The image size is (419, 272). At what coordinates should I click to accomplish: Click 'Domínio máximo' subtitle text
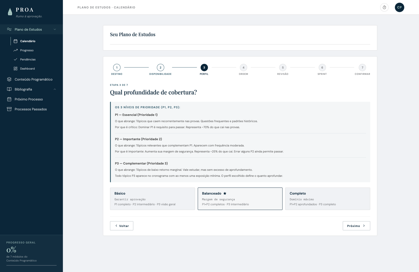pos(302,199)
